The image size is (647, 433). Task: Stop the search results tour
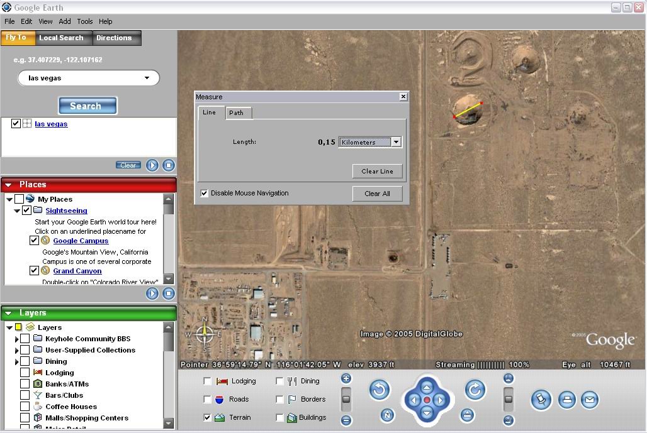click(168, 165)
